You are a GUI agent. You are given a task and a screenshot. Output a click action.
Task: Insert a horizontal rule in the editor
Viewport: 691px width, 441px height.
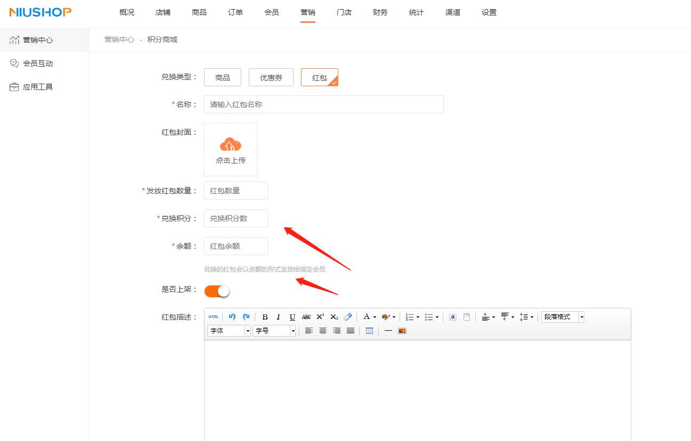pos(388,331)
